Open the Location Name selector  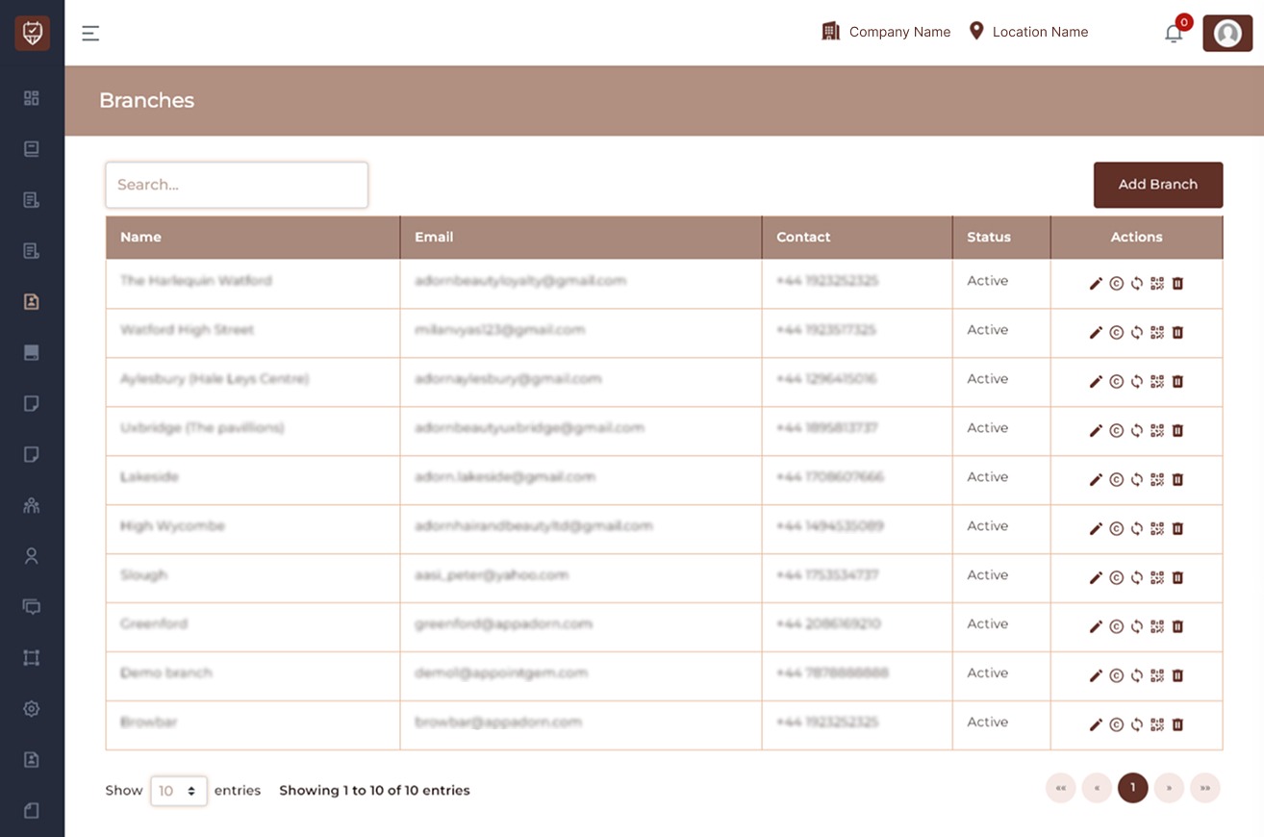1028,32
